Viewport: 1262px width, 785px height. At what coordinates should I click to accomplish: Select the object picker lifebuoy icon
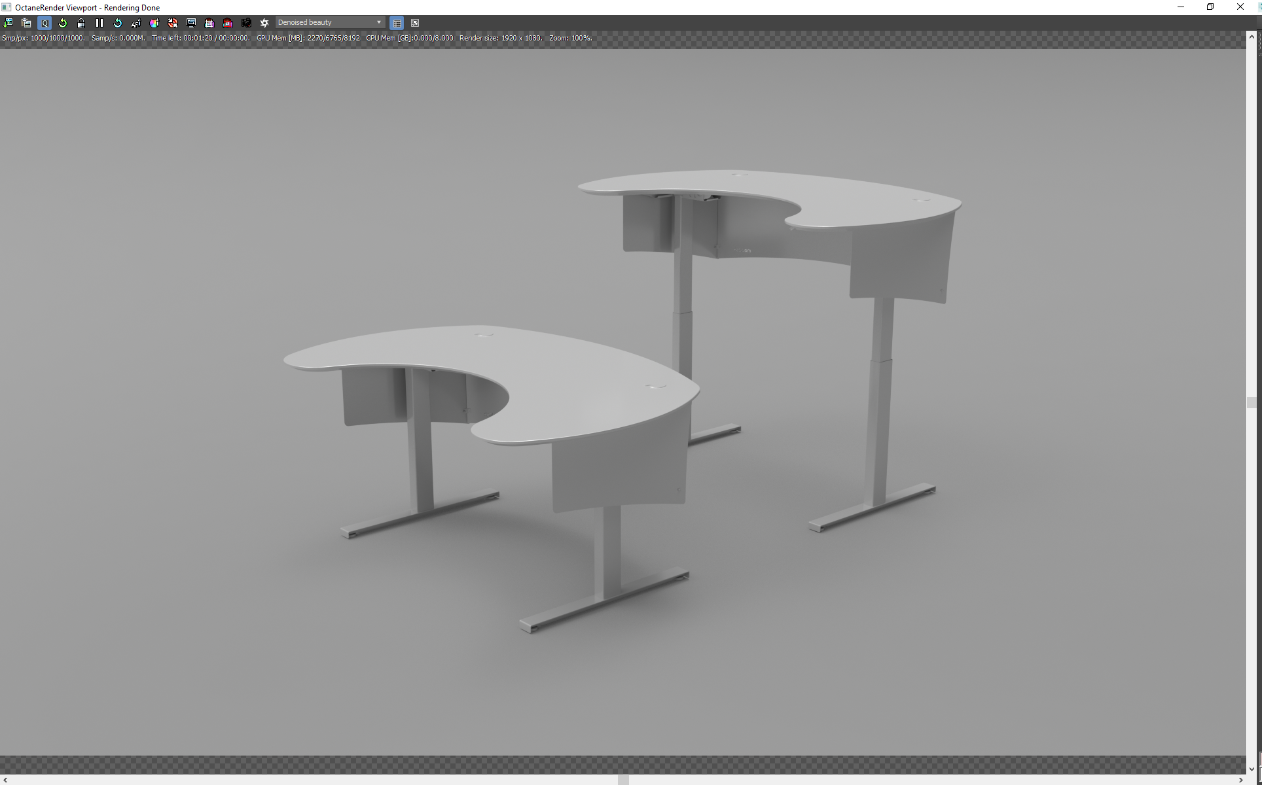[173, 23]
